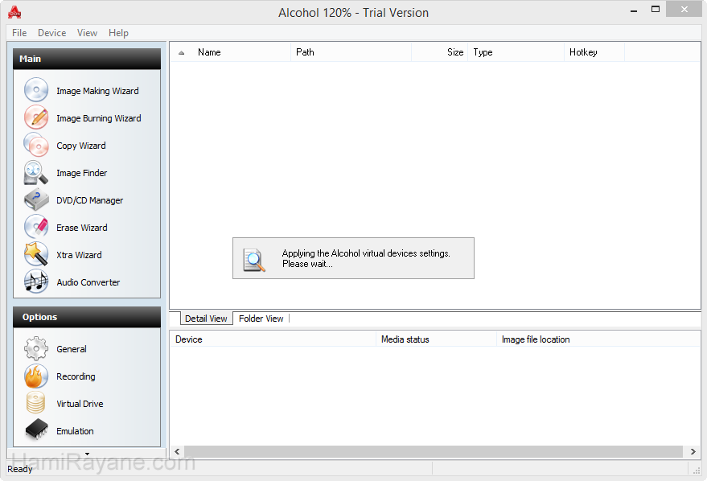The image size is (707, 481).
Task: Minimize the Alcohol 120% window
Action: 634,10
